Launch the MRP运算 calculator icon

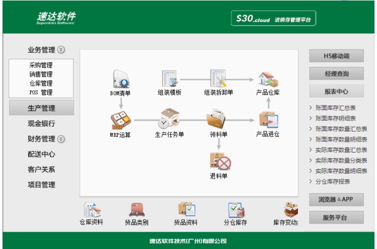click(120, 120)
